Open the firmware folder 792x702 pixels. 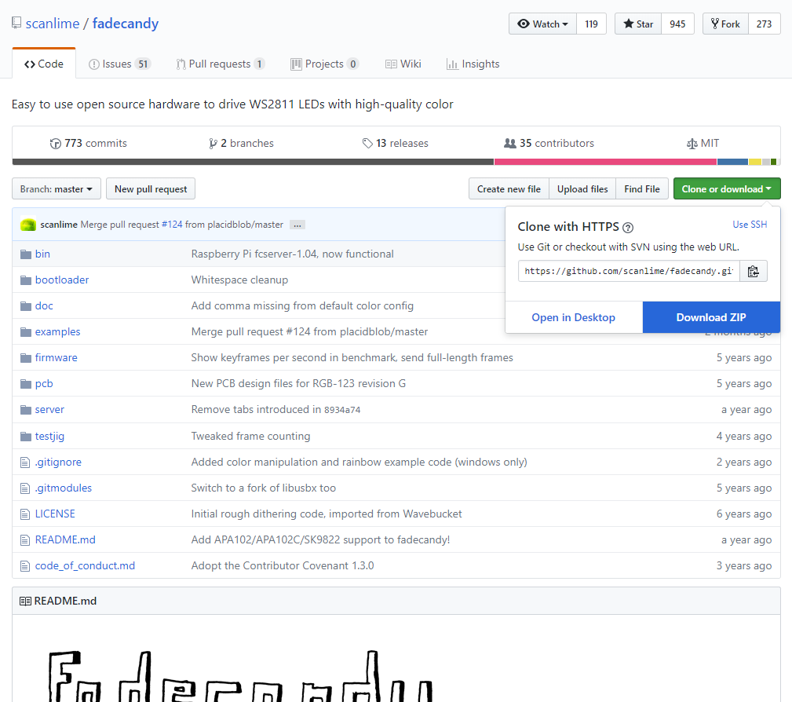[56, 358]
